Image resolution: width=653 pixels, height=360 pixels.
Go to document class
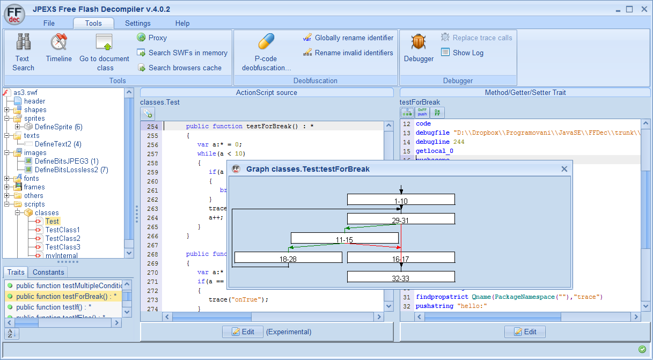pos(105,52)
